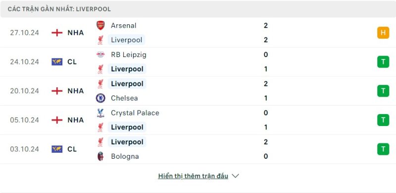This screenshot has width=396, height=193.
Task: Click the green T badge for Bologna match
Action: (x=383, y=149)
